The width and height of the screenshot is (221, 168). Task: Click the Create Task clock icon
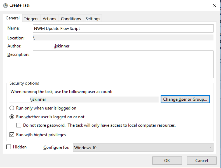click(5, 5)
